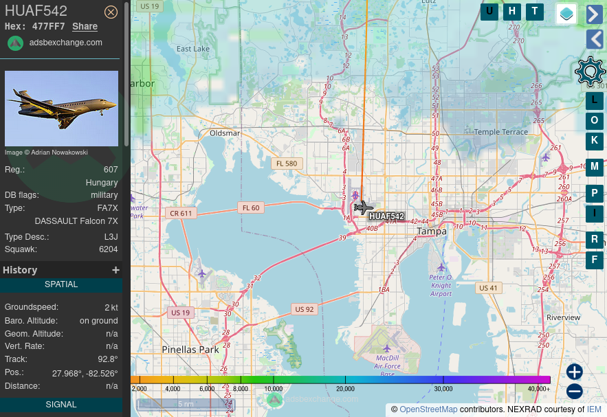View the Falcon 7X aircraft photo
Viewport: 607px width, 417px height.
[x=62, y=109]
